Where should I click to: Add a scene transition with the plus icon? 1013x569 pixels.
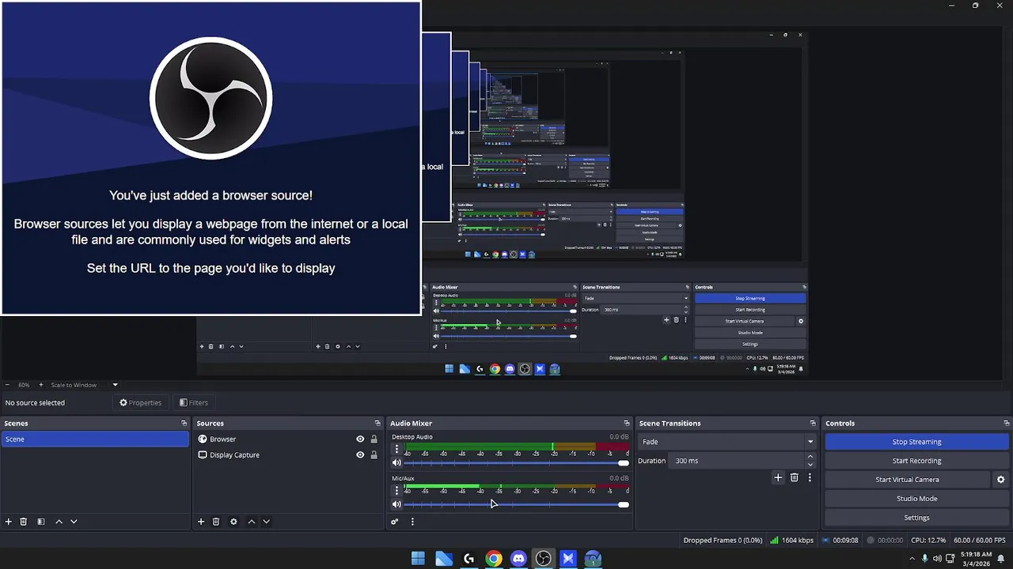(778, 477)
